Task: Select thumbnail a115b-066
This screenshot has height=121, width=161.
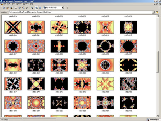Action: 105,65
